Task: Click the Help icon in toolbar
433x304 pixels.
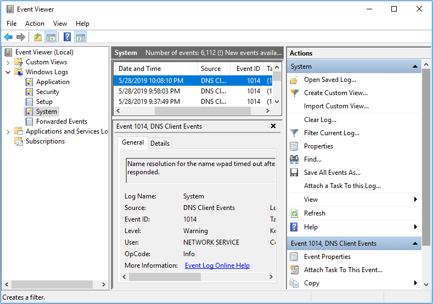Action: (x=67, y=37)
